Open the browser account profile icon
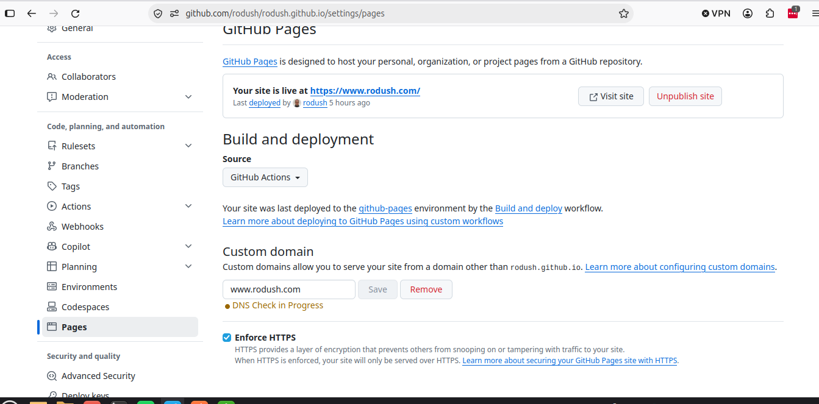Viewport: 819px width, 404px height. tap(748, 13)
